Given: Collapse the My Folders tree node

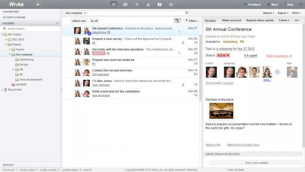Looking at the screenshot, I should tap(2, 34).
